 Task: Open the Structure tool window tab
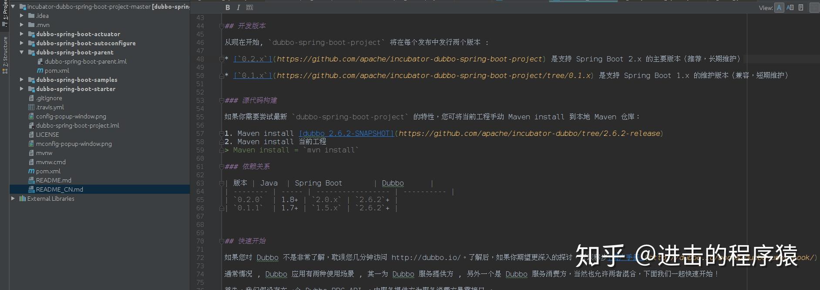5,55
